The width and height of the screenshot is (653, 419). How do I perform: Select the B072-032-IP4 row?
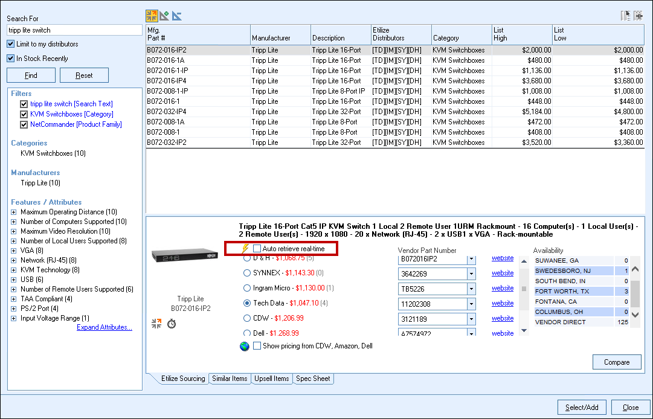click(x=395, y=112)
